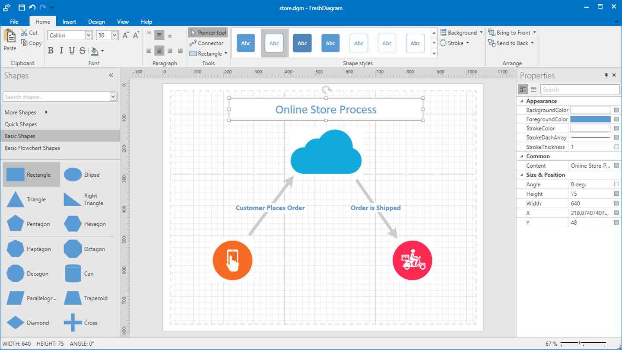Viewport: 622px width, 350px height.
Task: Justify text in Paragraph group
Action: 180,51
